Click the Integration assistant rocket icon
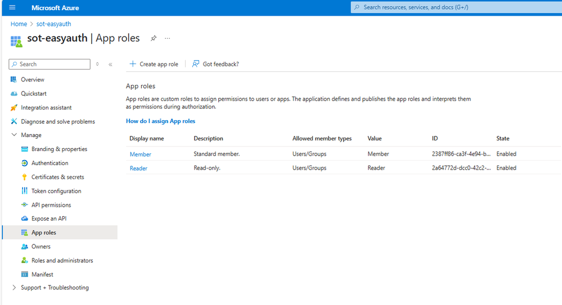562x305 pixels. point(14,107)
